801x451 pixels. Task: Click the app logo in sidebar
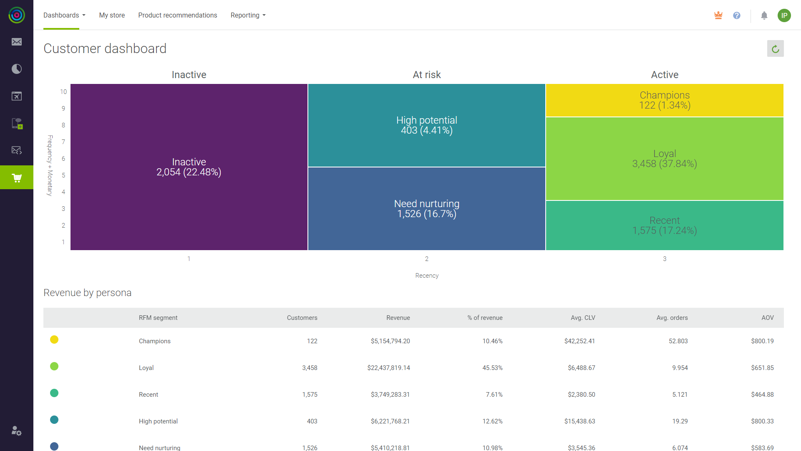coord(17,15)
